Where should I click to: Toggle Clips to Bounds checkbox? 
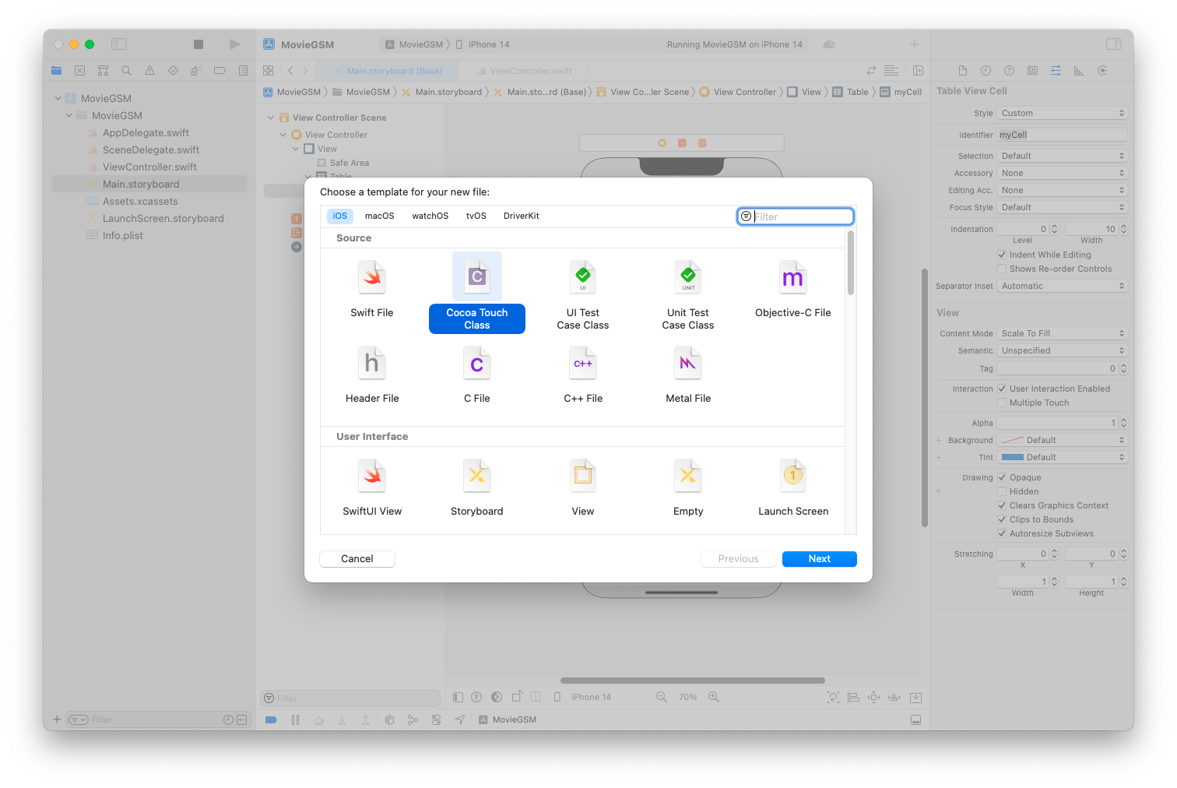point(1002,519)
